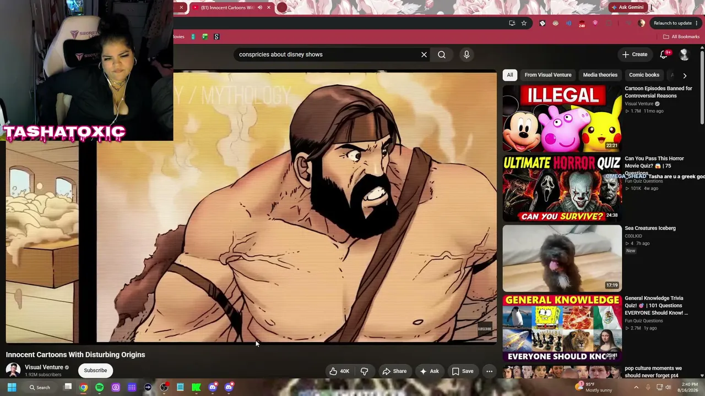Open Visual Venture channel name link
The width and height of the screenshot is (705, 396).
coord(44,367)
